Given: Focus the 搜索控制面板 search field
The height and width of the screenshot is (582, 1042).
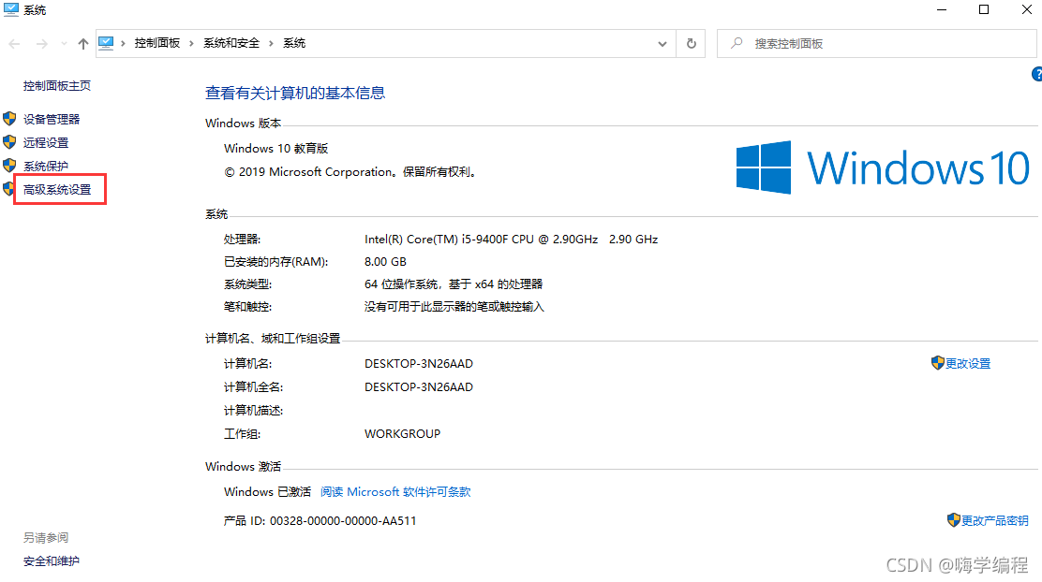Looking at the screenshot, I should 876,43.
